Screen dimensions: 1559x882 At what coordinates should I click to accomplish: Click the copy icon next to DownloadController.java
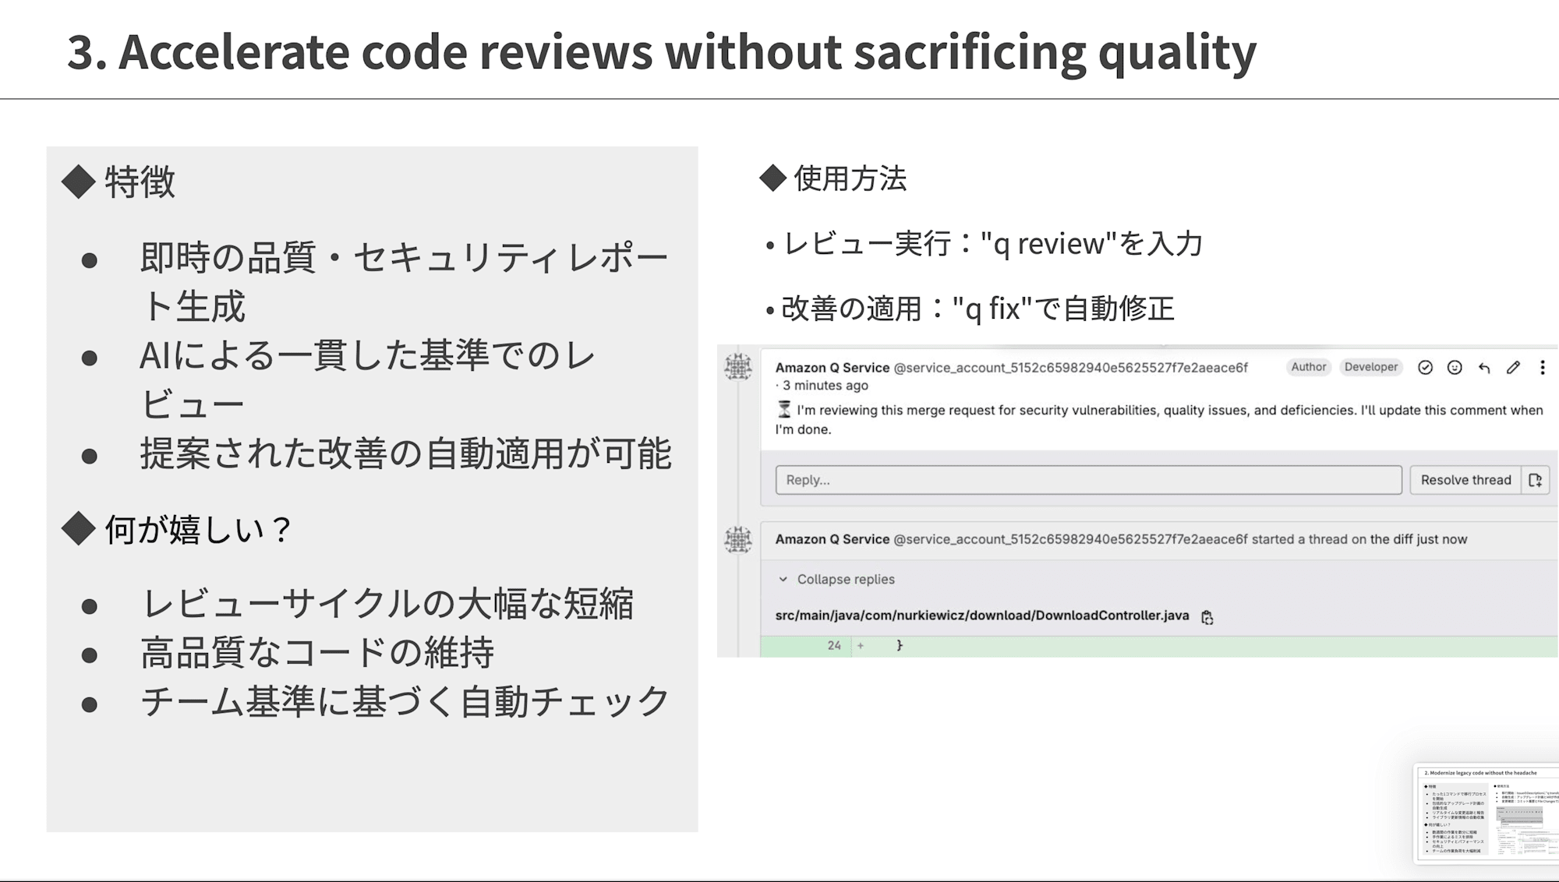click(1207, 616)
